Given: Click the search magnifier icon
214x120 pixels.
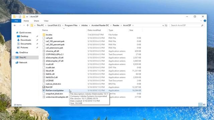Looking at the screenshot, I should pos(202,25).
